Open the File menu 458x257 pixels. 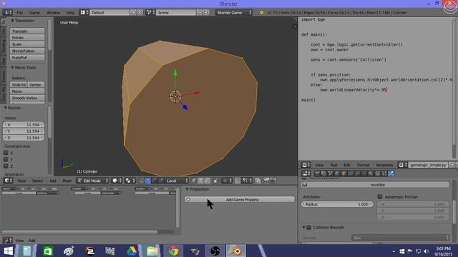click(19, 13)
